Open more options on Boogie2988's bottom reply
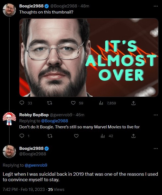Viewport: 162px width, 195px height. pyautogui.click(x=156, y=148)
